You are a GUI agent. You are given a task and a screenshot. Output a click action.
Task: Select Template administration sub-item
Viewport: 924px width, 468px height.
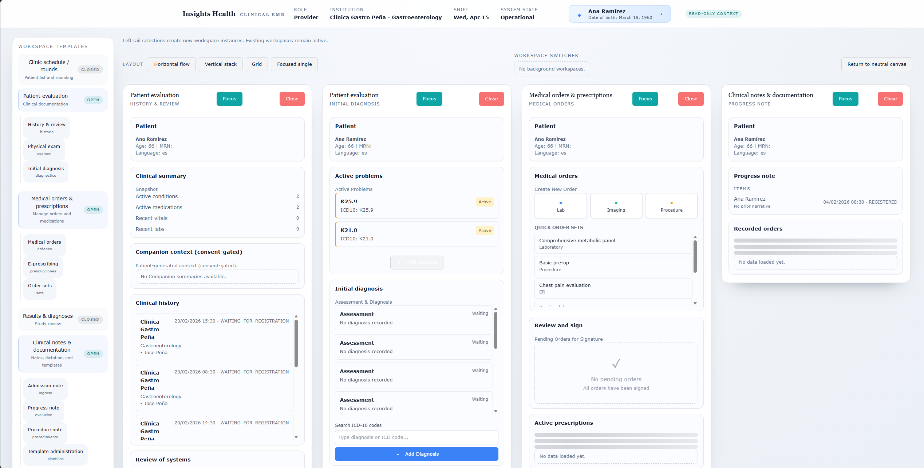pyautogui.click(x=55, y=455)
